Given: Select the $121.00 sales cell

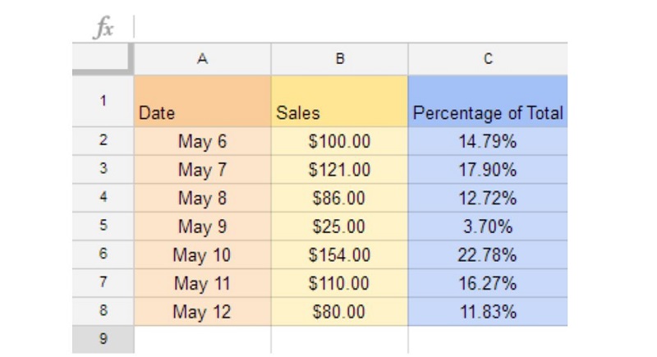Looking at the screenshot, I should click(x=339, y=170).
